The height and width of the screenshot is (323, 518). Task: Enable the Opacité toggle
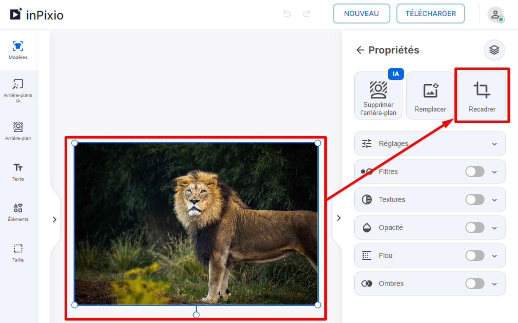tap(474, 227)
